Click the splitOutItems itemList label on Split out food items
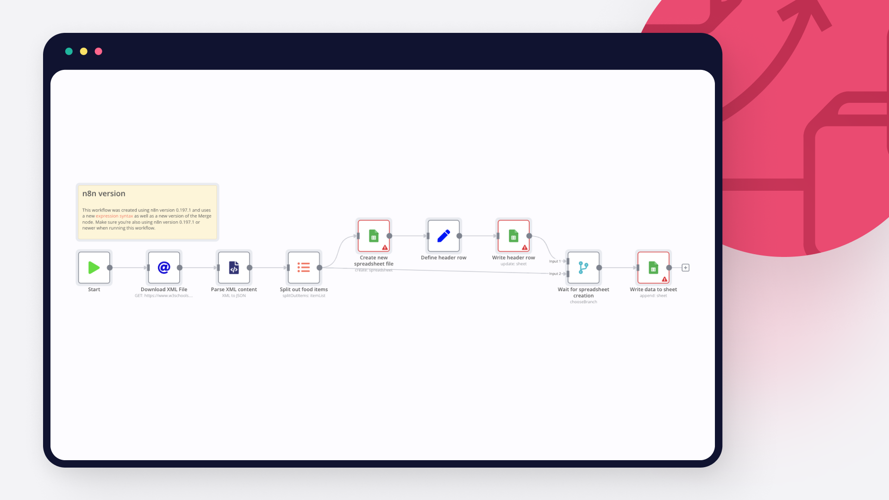Screen dimensions: 889x500 [x=303, y=295]
